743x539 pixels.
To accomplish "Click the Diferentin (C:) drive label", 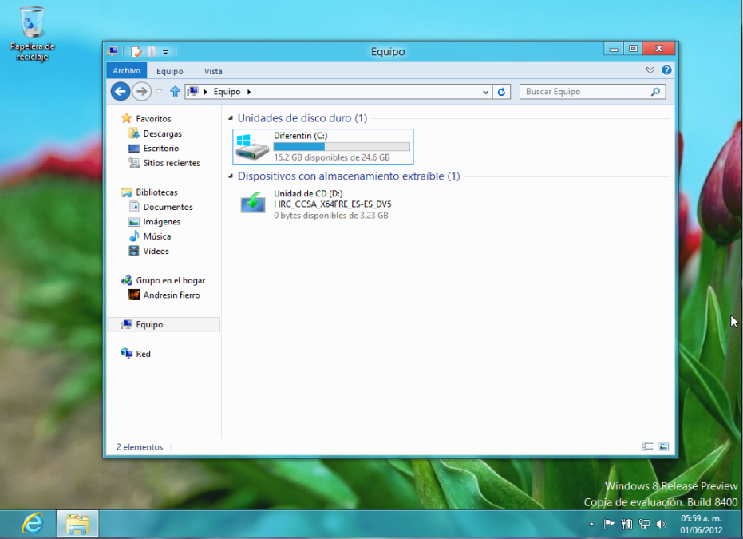I will (x=300, y=136).
